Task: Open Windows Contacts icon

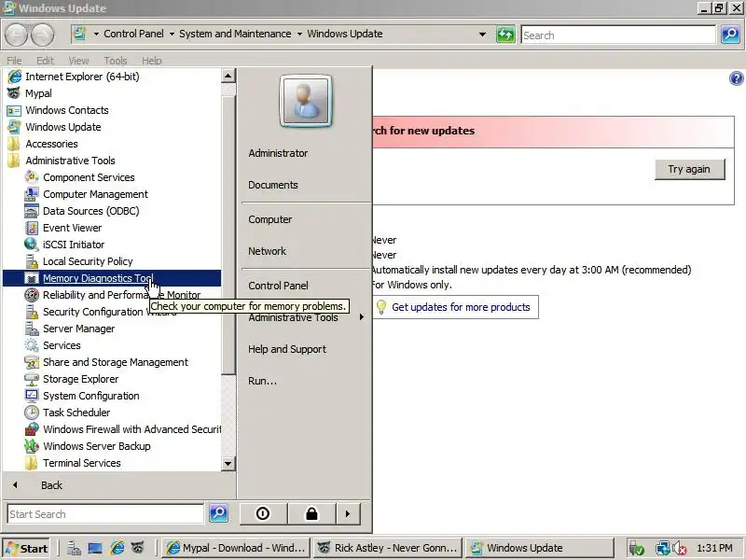Action: 14,110
